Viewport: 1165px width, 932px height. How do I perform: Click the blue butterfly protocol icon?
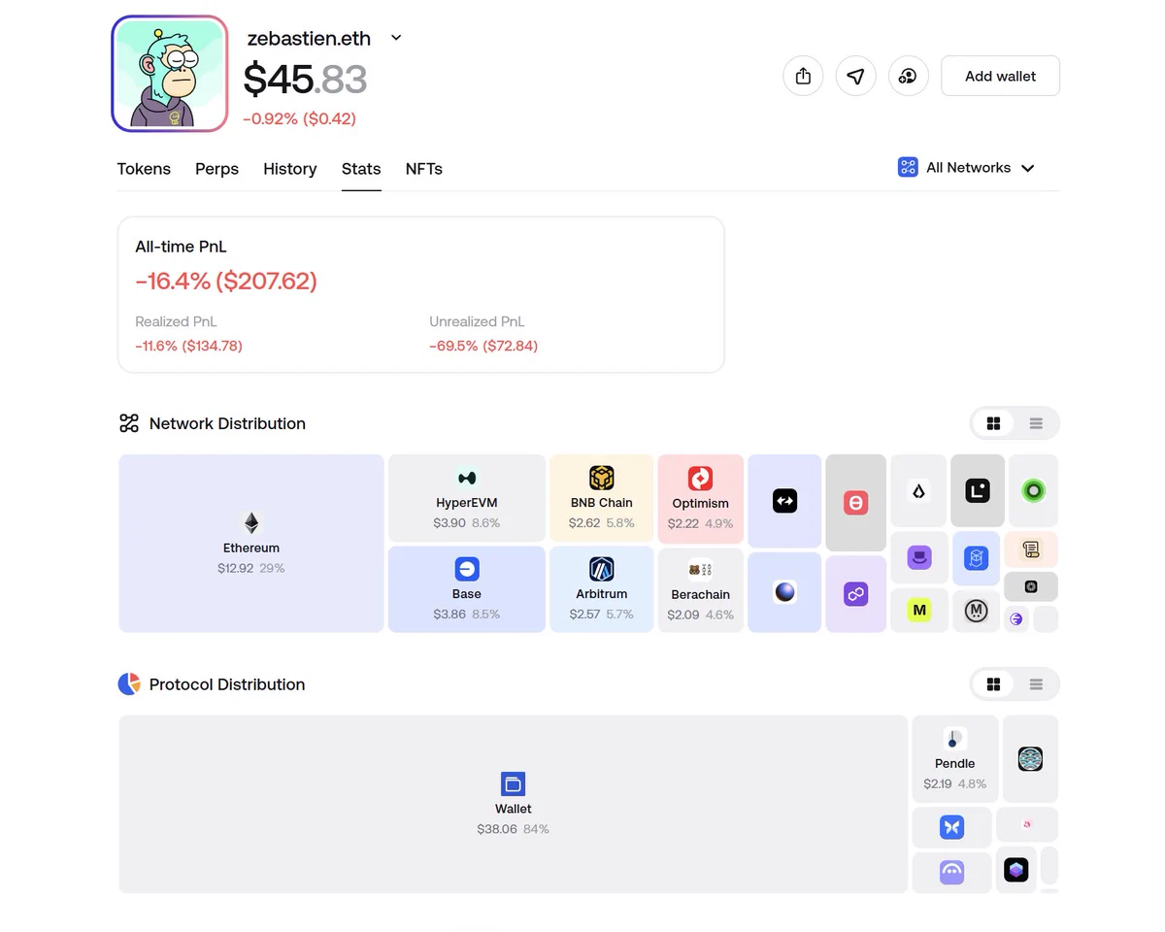pyautogui.click(x=951, y=827)
